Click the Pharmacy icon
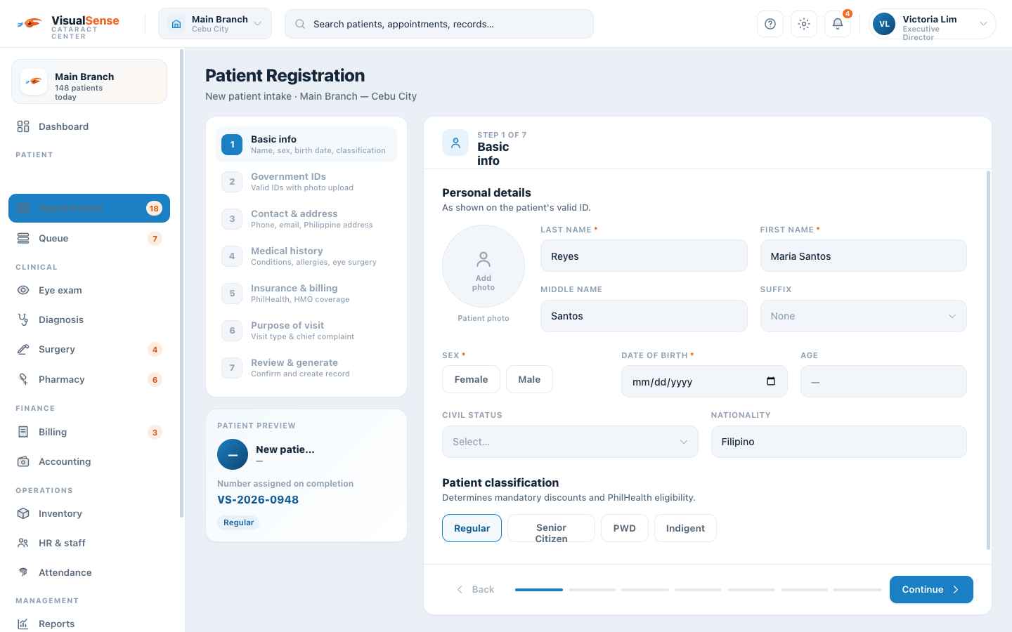The image size is (1012, 632). point(23,379)
